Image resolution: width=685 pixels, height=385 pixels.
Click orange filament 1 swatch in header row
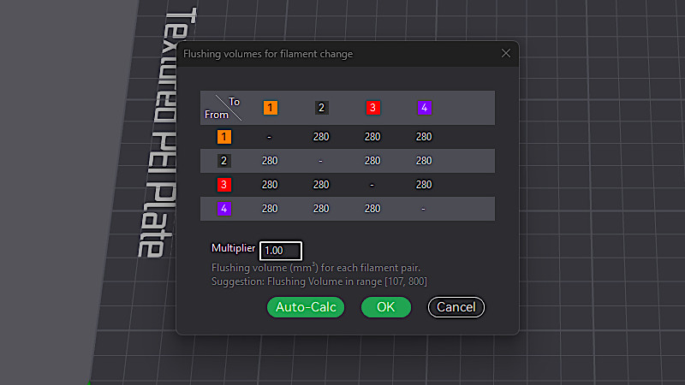point(270,108)
